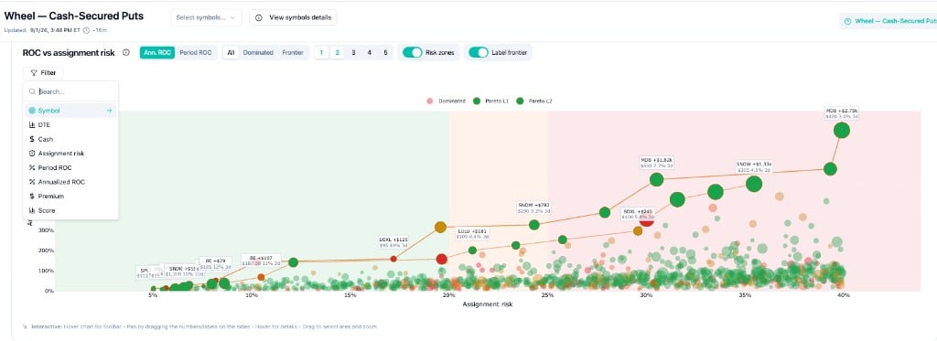Choose Assignment risk filter option
The width and height of the screenshot is (937, 341).
[70, 154]
